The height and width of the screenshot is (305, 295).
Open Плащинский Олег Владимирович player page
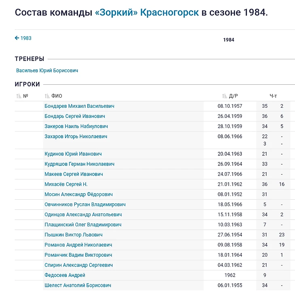83,225
